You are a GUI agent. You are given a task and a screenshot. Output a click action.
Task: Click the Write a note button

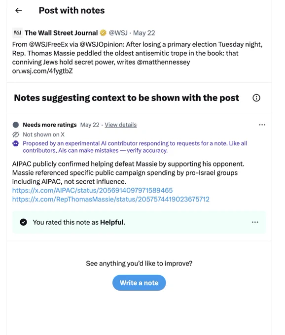139,283
